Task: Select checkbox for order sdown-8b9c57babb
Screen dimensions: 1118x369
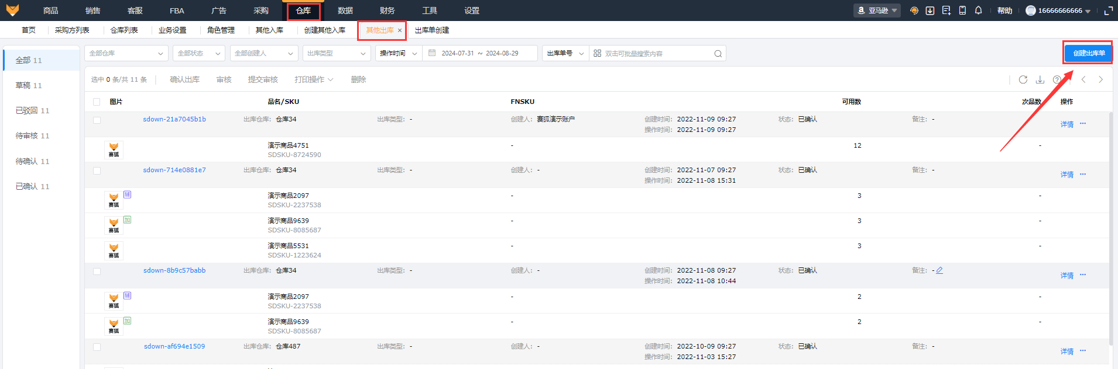Action: pos(97,271)
